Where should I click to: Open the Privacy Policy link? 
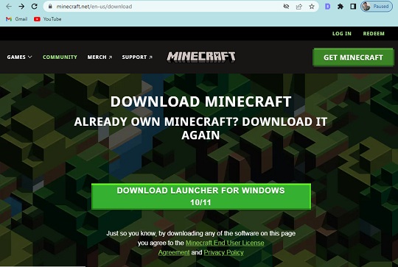223,252
